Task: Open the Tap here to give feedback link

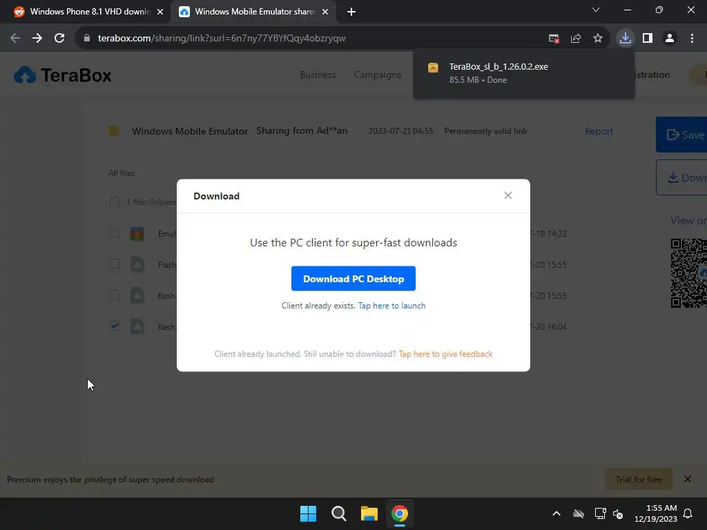Action: tap(445, 354)
